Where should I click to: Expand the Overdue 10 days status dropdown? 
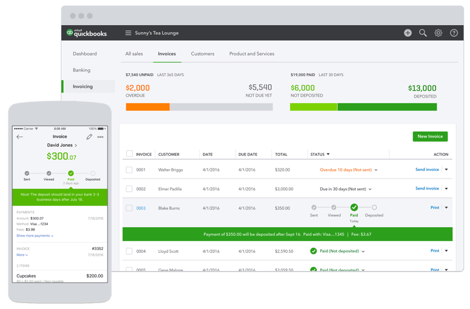click(x=376, y=170)
